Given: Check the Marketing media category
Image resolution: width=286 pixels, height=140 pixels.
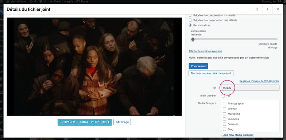Looking at the screenshot, I should [x=225, y=114].
